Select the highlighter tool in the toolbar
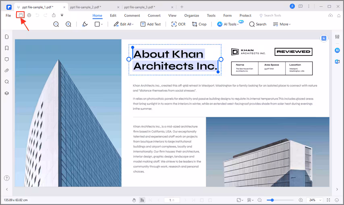The width and height of the screenshot is (344, 205). 85,24
